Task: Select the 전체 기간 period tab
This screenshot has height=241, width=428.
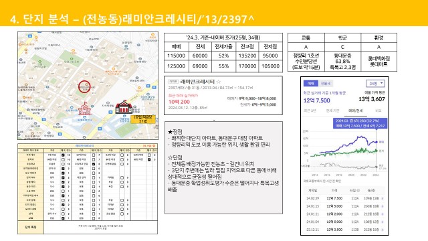Action: pyautogui.click(x=332, y=110)
